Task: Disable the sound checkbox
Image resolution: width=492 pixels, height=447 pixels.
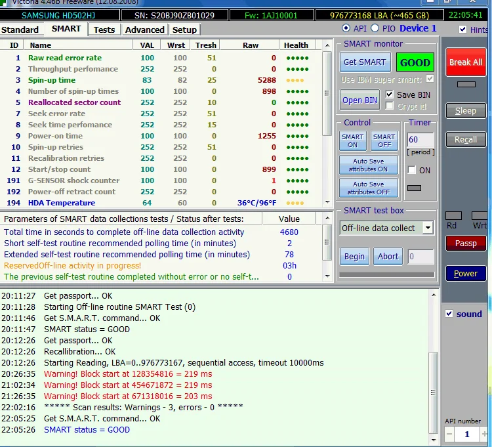Action: point(449,314)
